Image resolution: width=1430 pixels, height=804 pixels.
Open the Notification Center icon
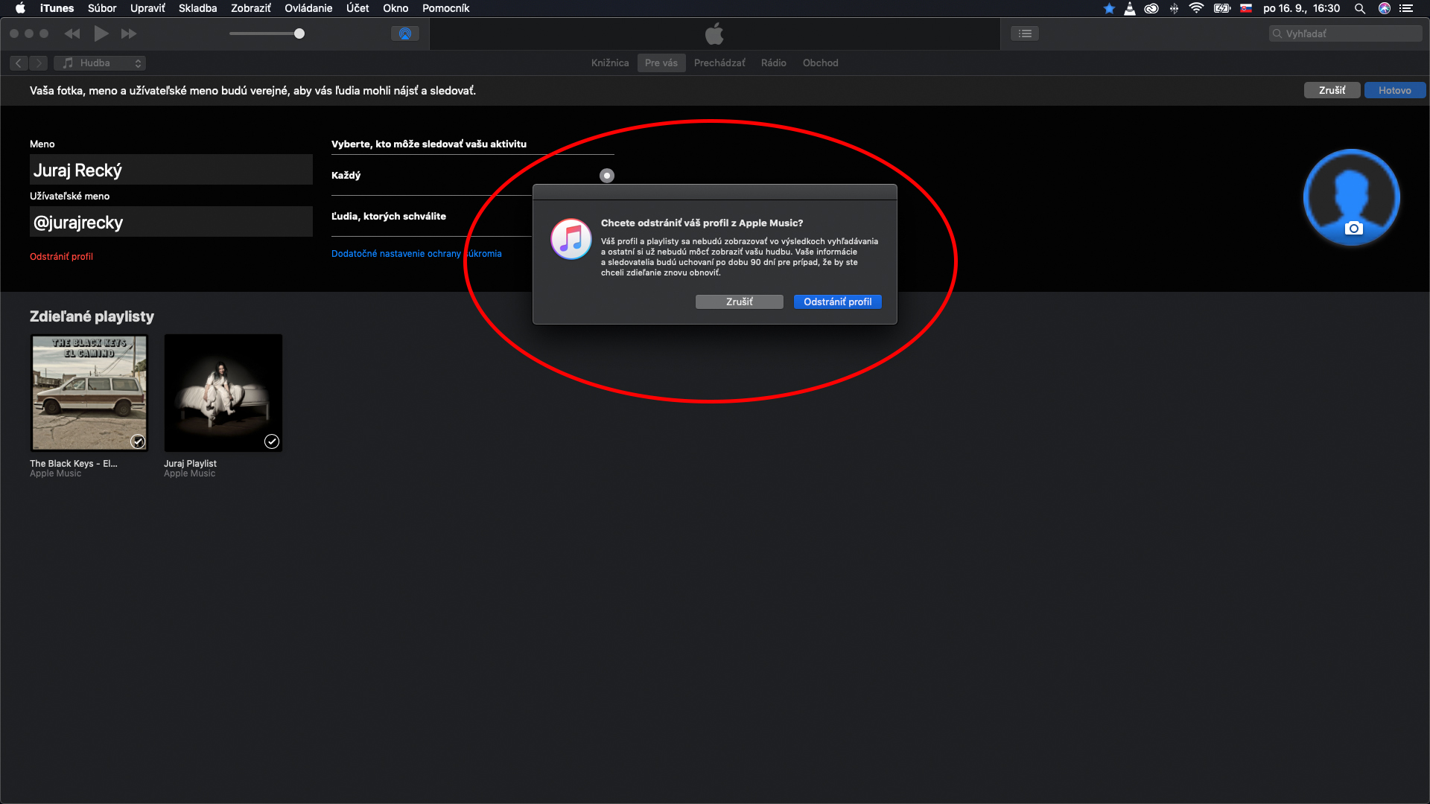click(x=1406, y=8)
